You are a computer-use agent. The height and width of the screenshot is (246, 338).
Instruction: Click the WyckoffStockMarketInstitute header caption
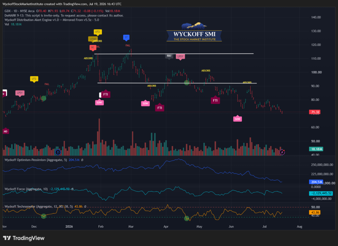(62, 4)
